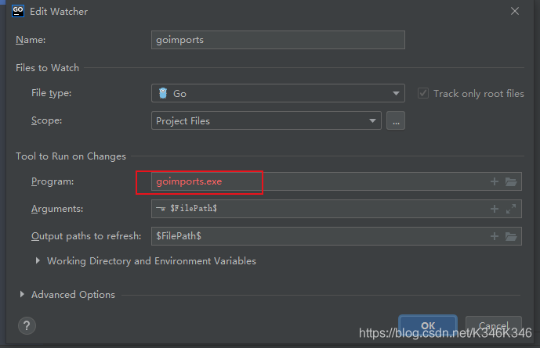
Task: Open the File type dropdown
Action: 277,93
